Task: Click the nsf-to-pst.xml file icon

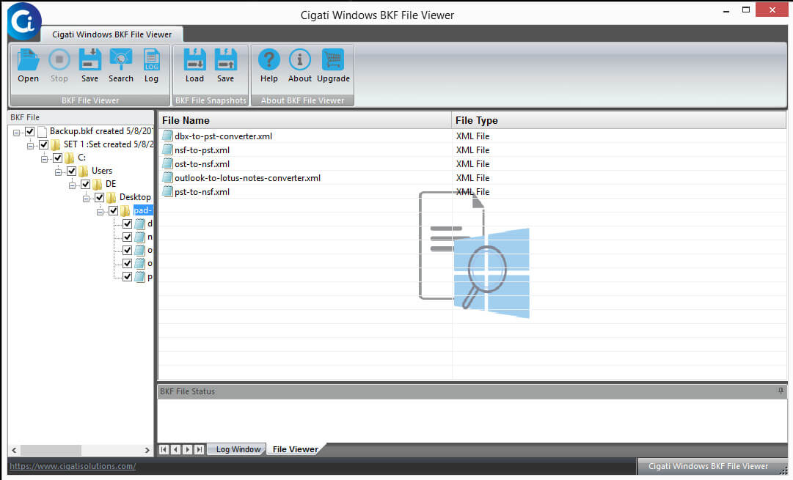Action: 167,150
